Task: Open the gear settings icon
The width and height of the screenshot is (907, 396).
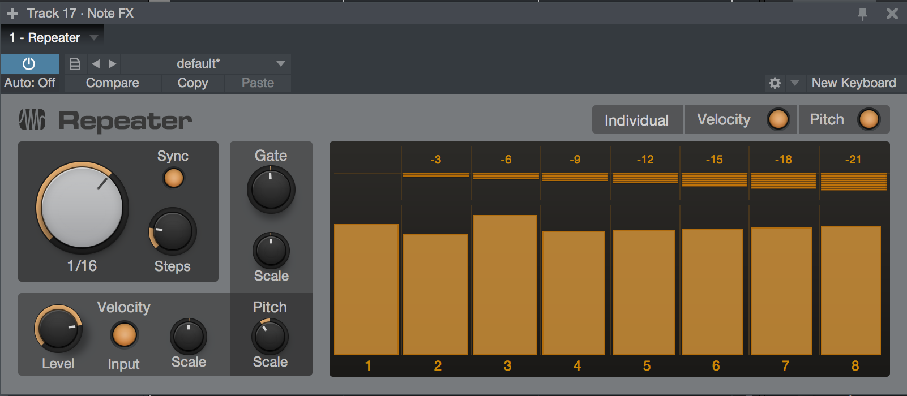Action: (x=775, y=83)
